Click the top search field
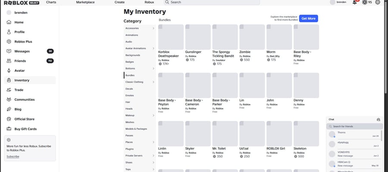Image resolution: width=388 pixels, height=172 pixels. (x=212, y=2)
